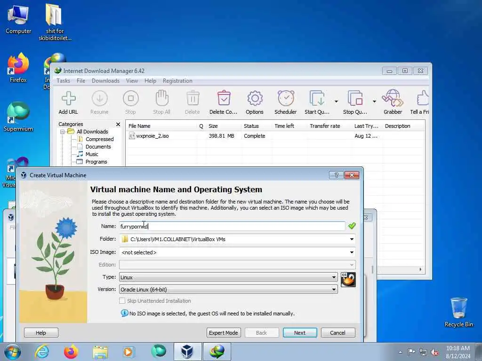Select the Documents category
The height and width of the screenshot is (361, 482).
[x=98, y=147]
